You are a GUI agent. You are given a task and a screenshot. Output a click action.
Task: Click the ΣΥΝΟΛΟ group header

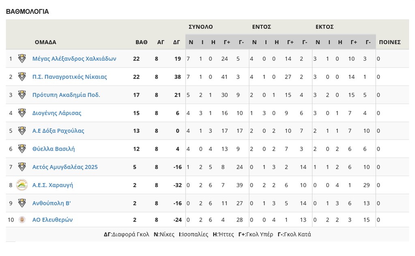tap(200, 27)
